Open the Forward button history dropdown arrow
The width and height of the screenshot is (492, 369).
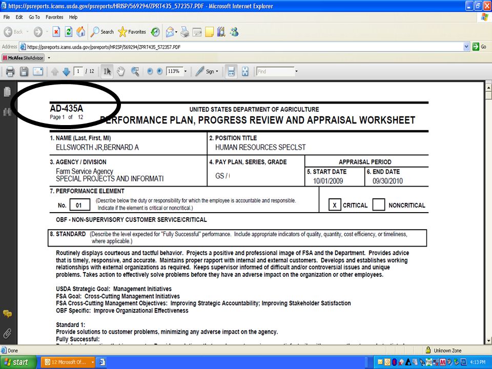(47, 32)
